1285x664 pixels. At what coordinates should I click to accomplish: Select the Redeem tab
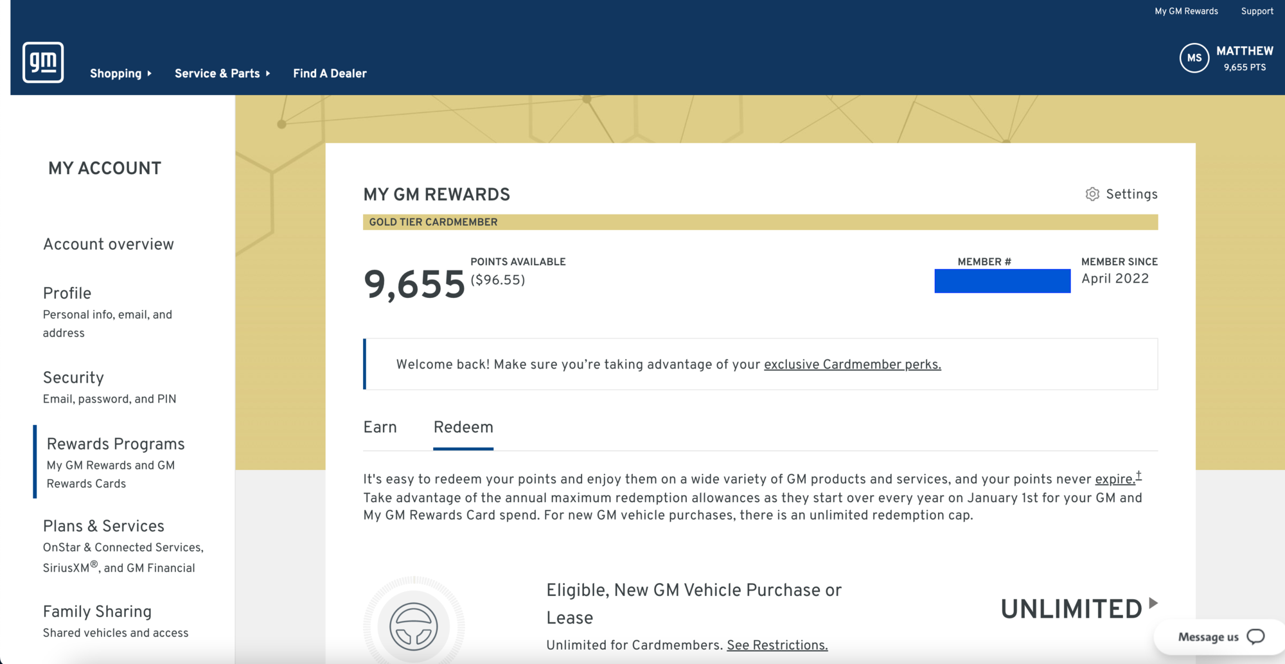[x=463, y=427]
